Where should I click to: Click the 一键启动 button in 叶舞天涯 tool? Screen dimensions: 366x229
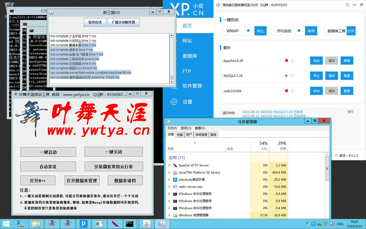tap(48, 152)
